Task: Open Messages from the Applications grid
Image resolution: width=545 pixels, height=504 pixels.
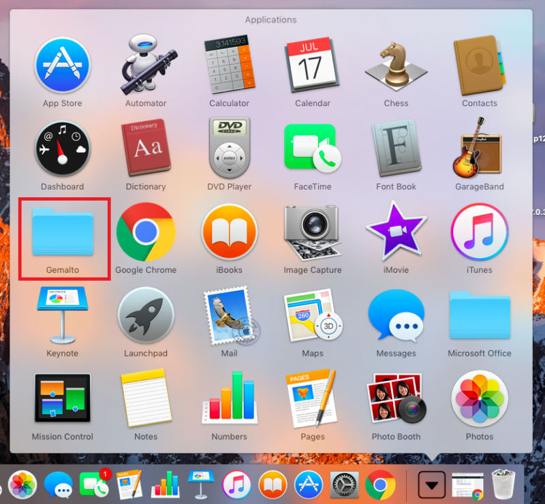Action: pos(396,315)
